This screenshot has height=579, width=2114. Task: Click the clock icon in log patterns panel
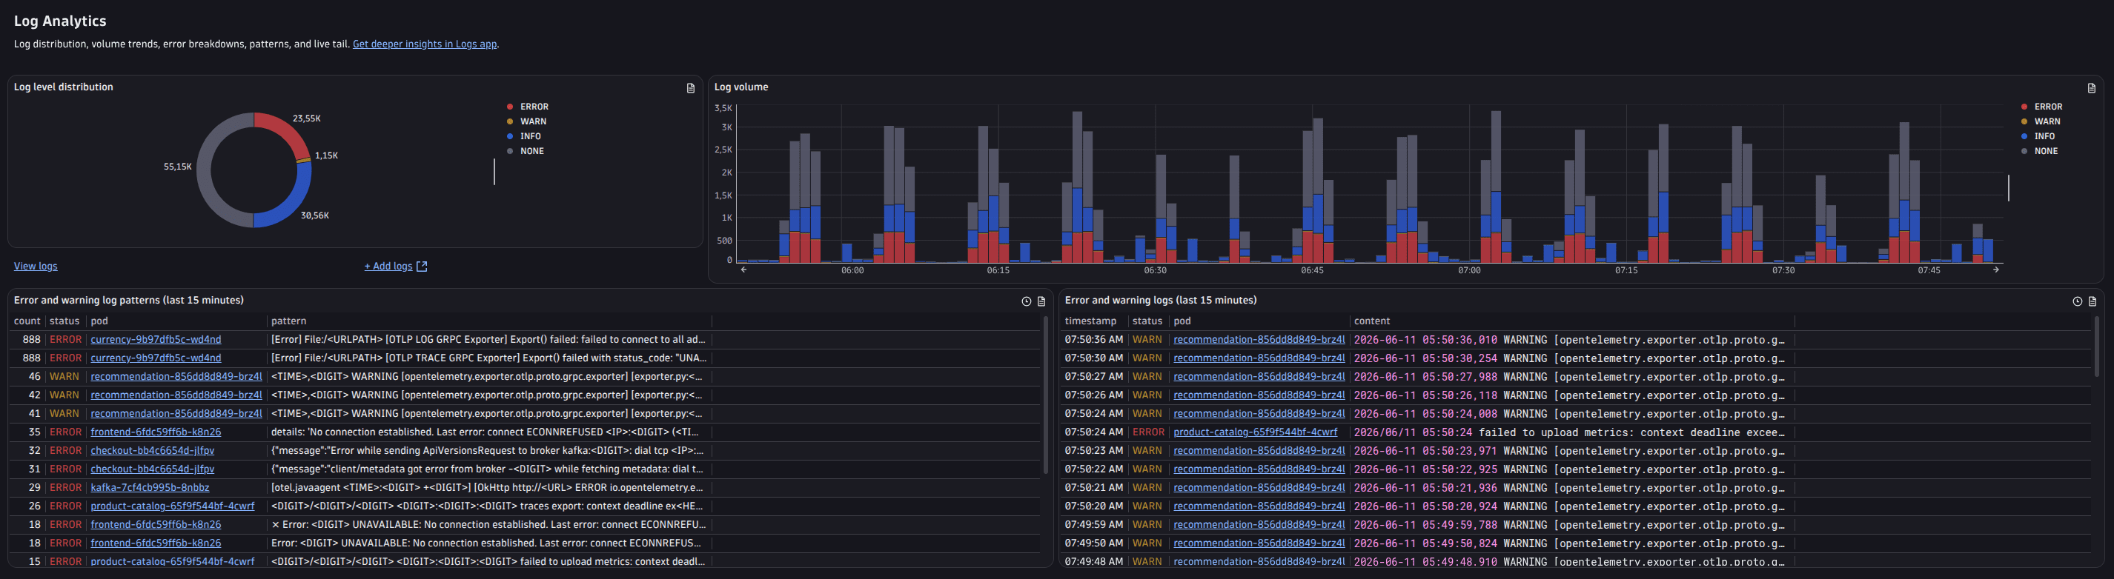pyautogui.click(x=1026, y=301)
